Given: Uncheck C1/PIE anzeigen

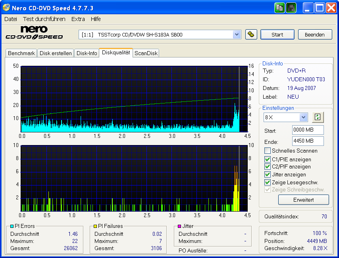Looking at the screenshot, I should click(268, 159).
